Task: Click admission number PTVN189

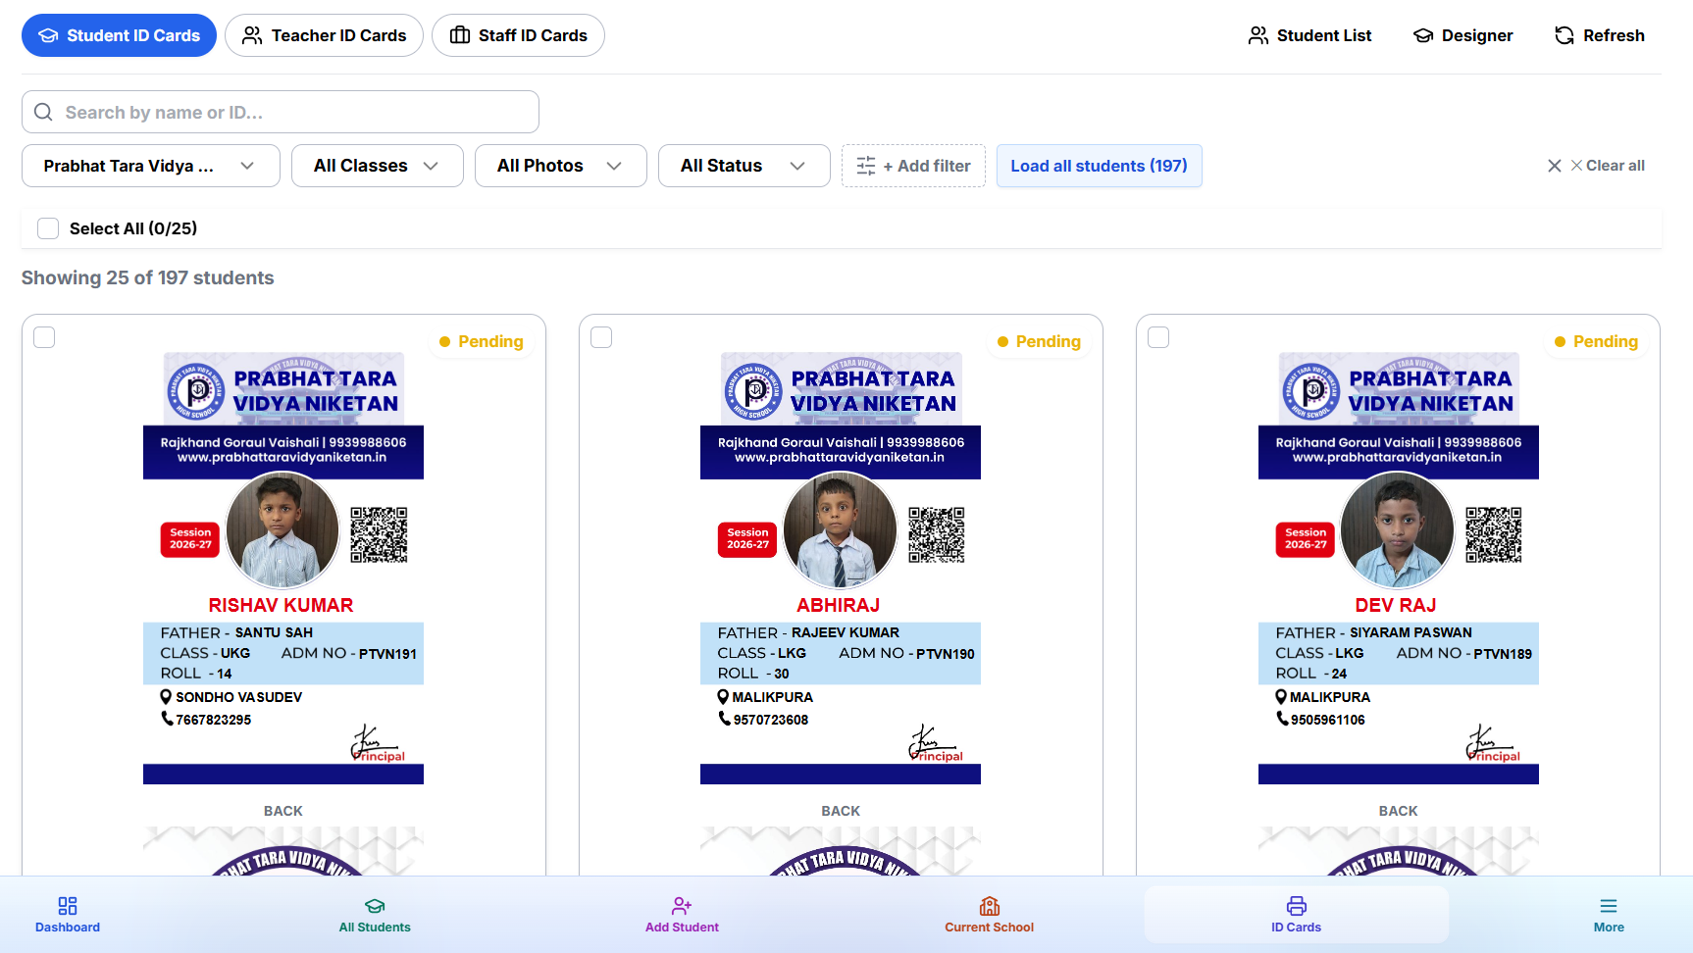Action: [x=1502, y=654]
